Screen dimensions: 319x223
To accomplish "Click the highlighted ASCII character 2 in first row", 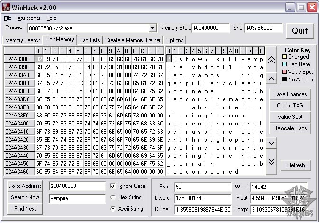I will 169,59.
